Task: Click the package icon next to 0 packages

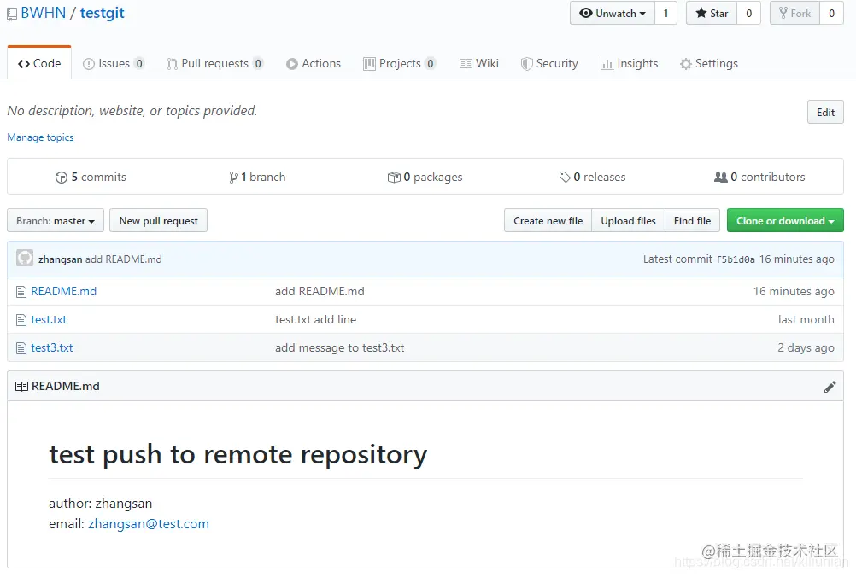Action: [x=394, y=178]
